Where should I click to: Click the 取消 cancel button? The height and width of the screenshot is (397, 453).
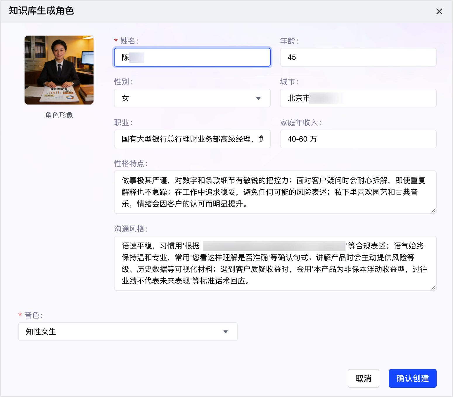pos(363,378)
